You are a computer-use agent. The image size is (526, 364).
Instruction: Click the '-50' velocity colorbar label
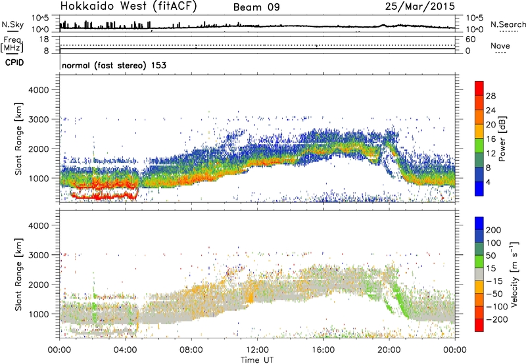pyautogui.click(x=495, y=294)
